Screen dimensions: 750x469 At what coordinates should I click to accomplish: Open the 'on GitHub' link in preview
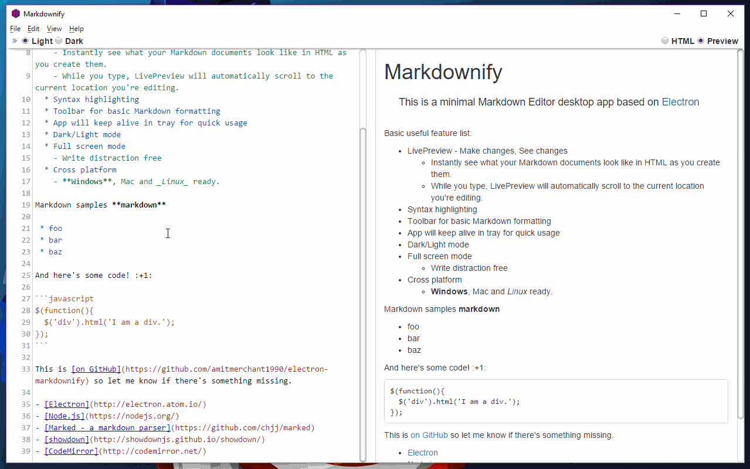(429, 435)
